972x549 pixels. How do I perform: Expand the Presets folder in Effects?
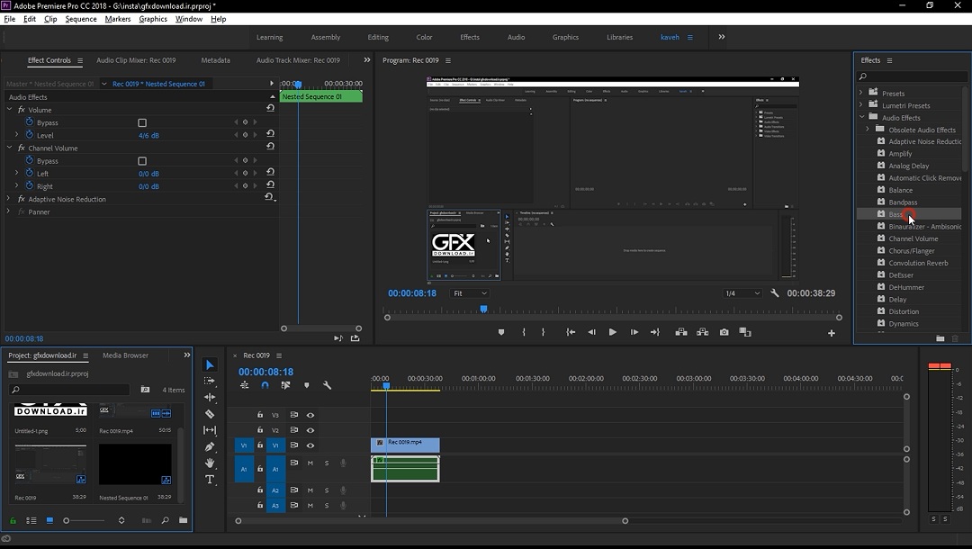861,93
